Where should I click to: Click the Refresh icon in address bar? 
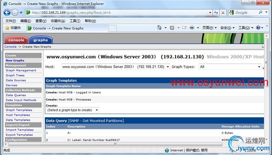216,12
